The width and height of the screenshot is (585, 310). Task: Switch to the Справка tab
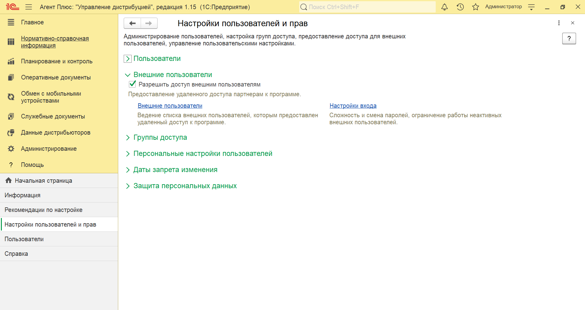(x=59, y=254)
